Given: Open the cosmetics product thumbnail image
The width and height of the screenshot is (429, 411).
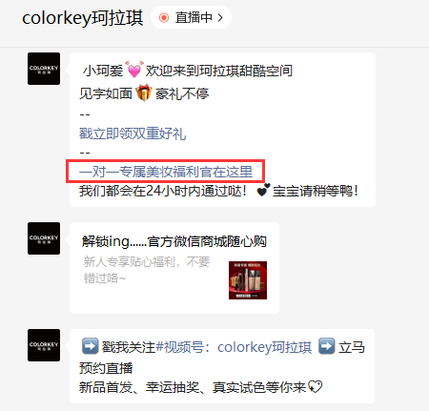Looking at the screenshot, I should 248,280.
